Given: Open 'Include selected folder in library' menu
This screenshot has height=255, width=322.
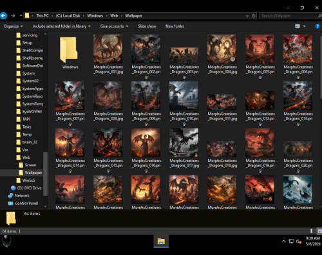Looking at the screenshot, I should (62, 26).
